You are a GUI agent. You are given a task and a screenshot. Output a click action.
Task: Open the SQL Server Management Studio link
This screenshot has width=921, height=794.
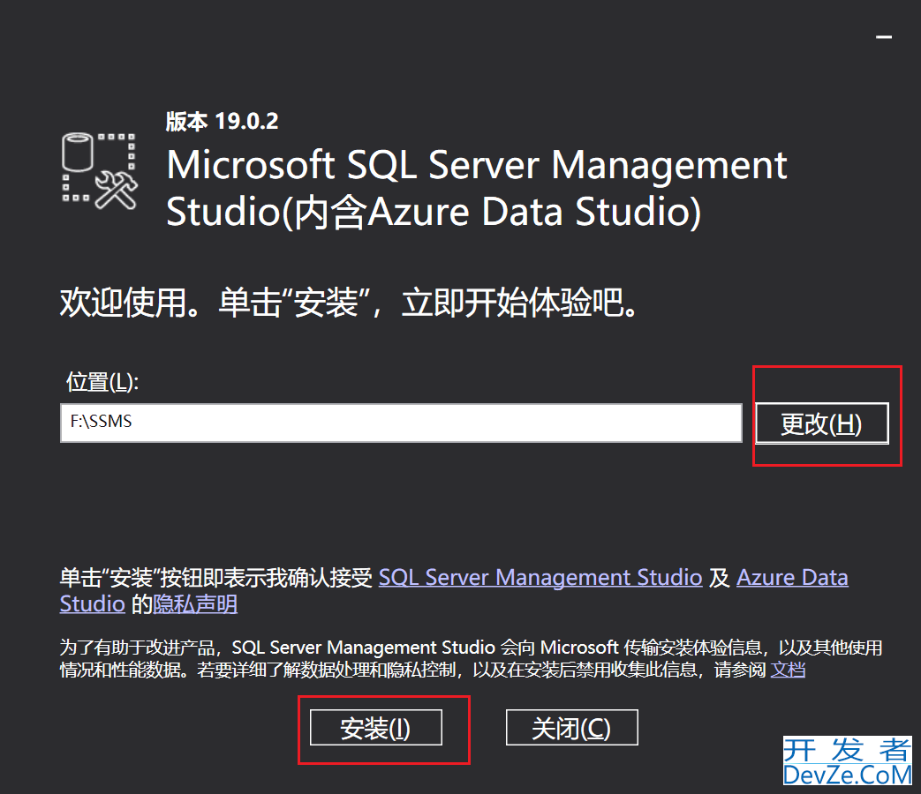coord(540,578)
